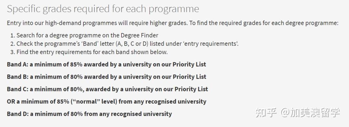Click the 'OR a minimum of 85%' line
The image size is (349, 127).
106,101
